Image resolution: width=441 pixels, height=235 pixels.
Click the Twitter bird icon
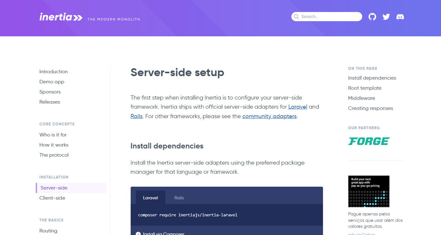[x=386, y=16]
